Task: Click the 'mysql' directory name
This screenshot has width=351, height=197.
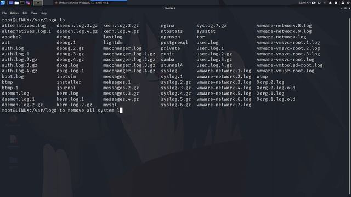Action: click(x=110, y=105)
